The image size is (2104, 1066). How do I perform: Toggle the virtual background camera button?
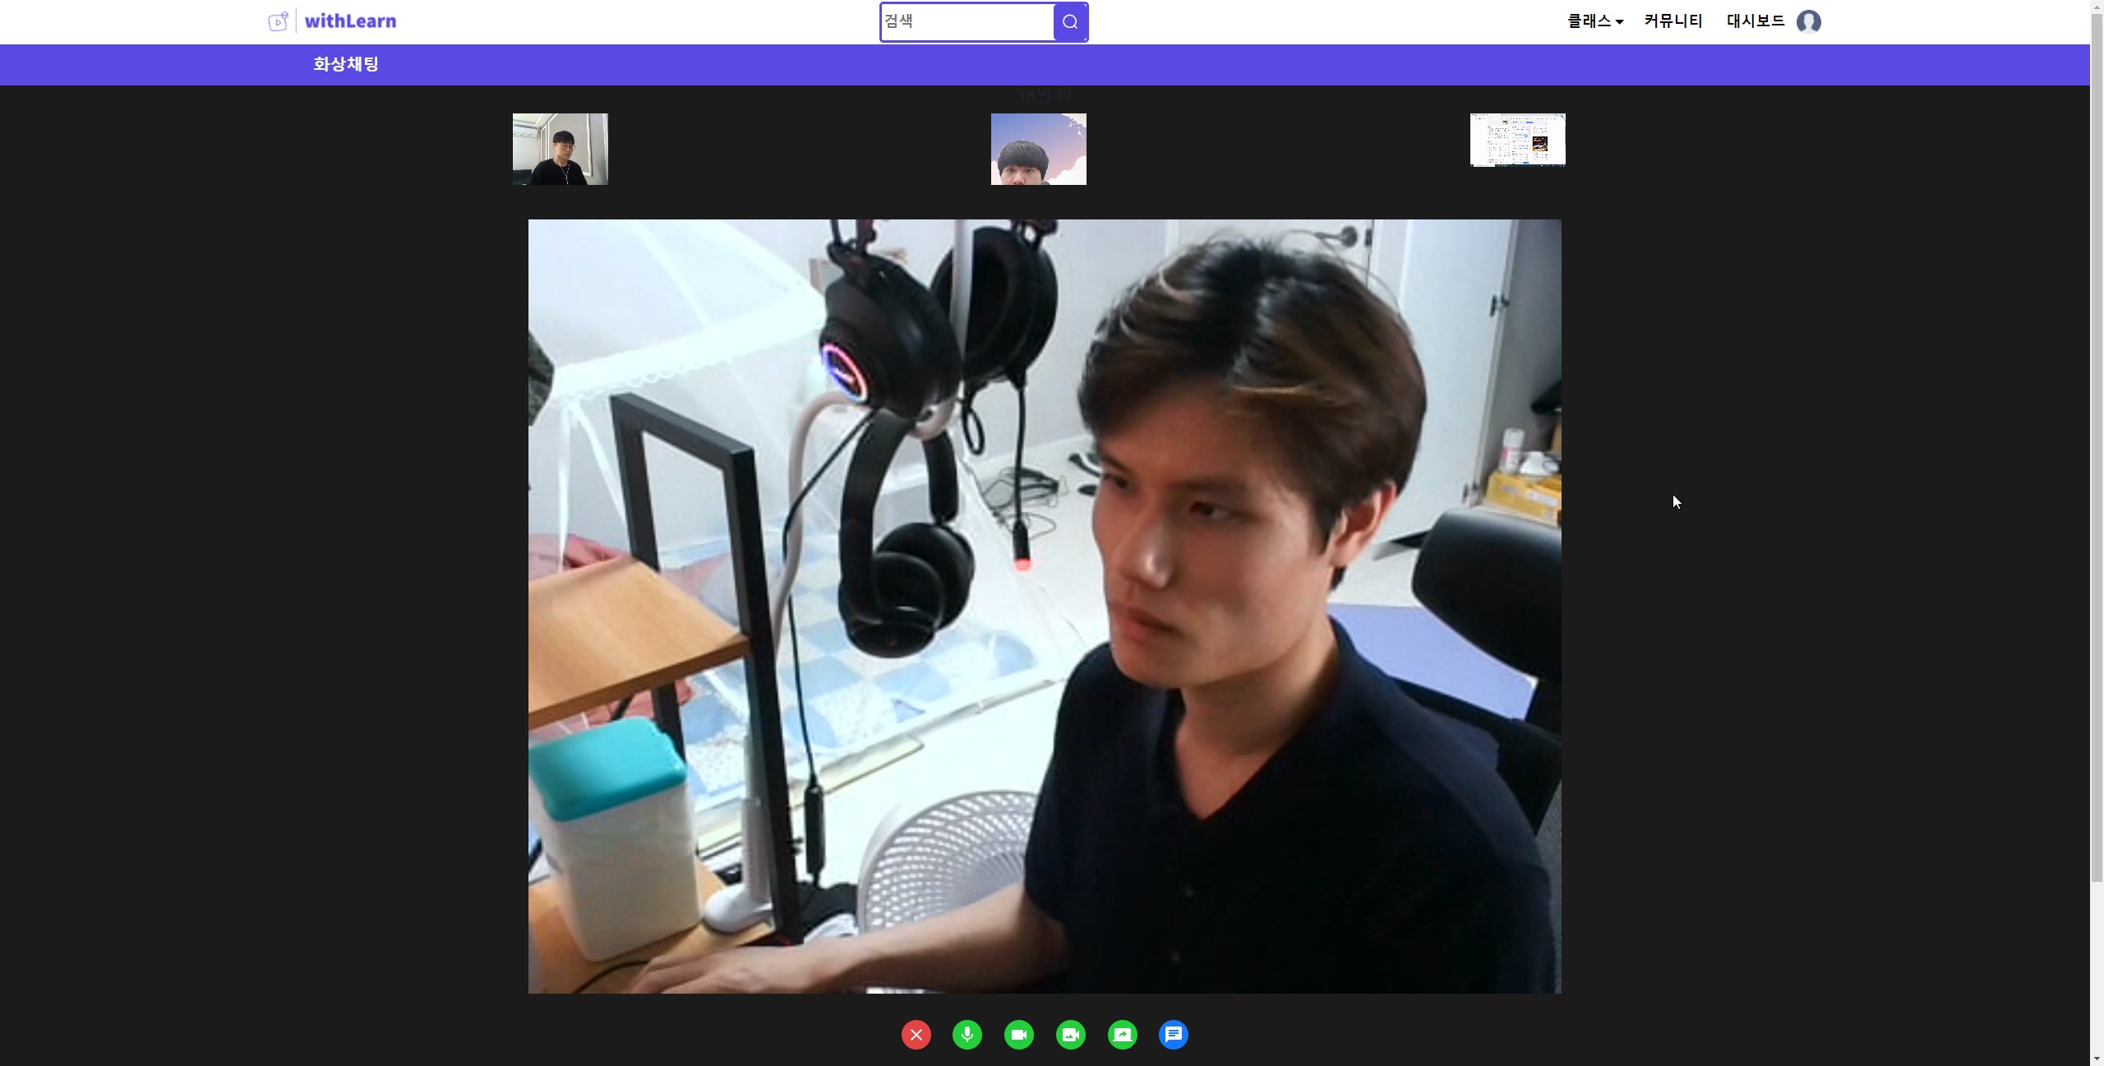click(1071, 1035)
